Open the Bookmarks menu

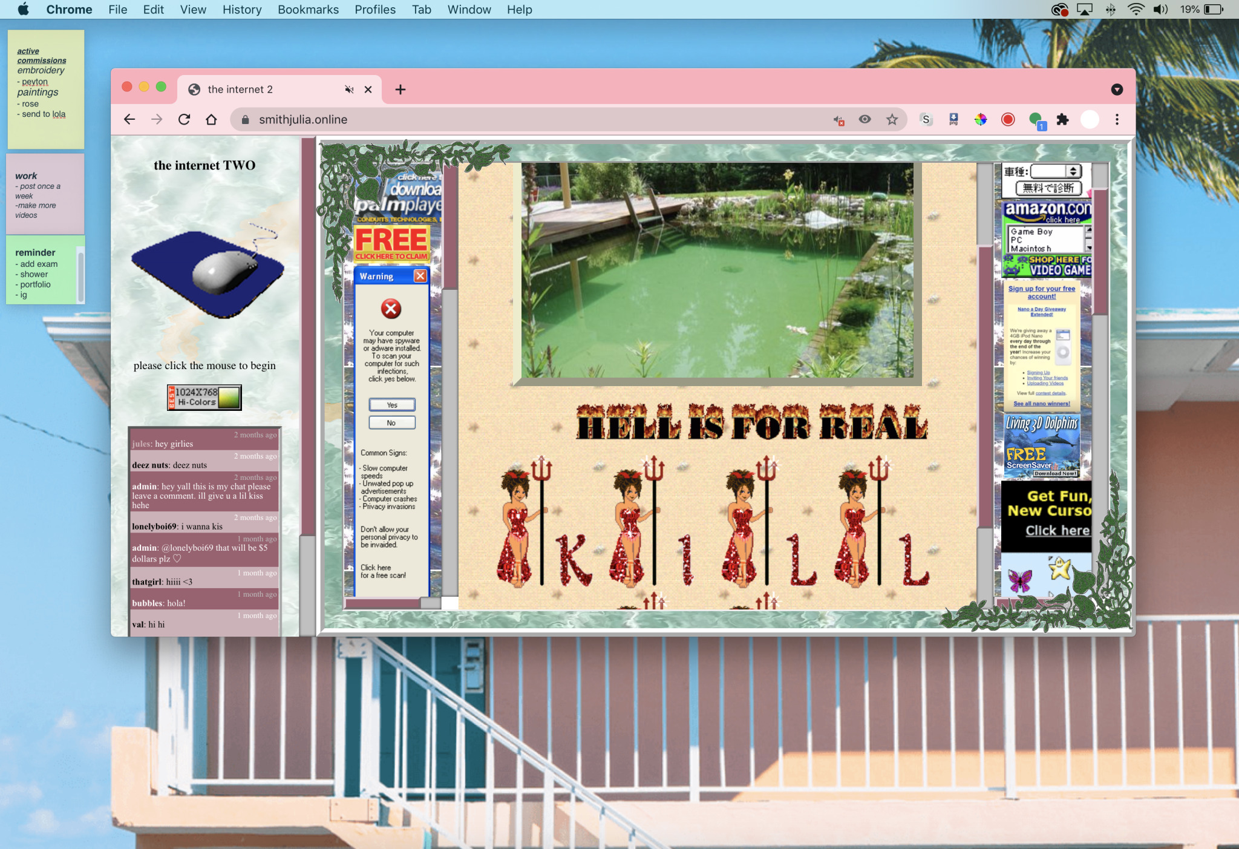coord(308,10)
